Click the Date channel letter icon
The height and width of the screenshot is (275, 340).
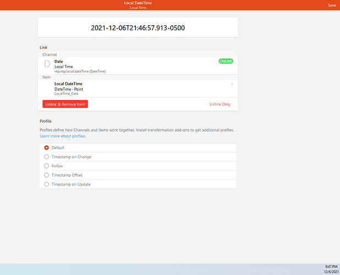(47, 64)
